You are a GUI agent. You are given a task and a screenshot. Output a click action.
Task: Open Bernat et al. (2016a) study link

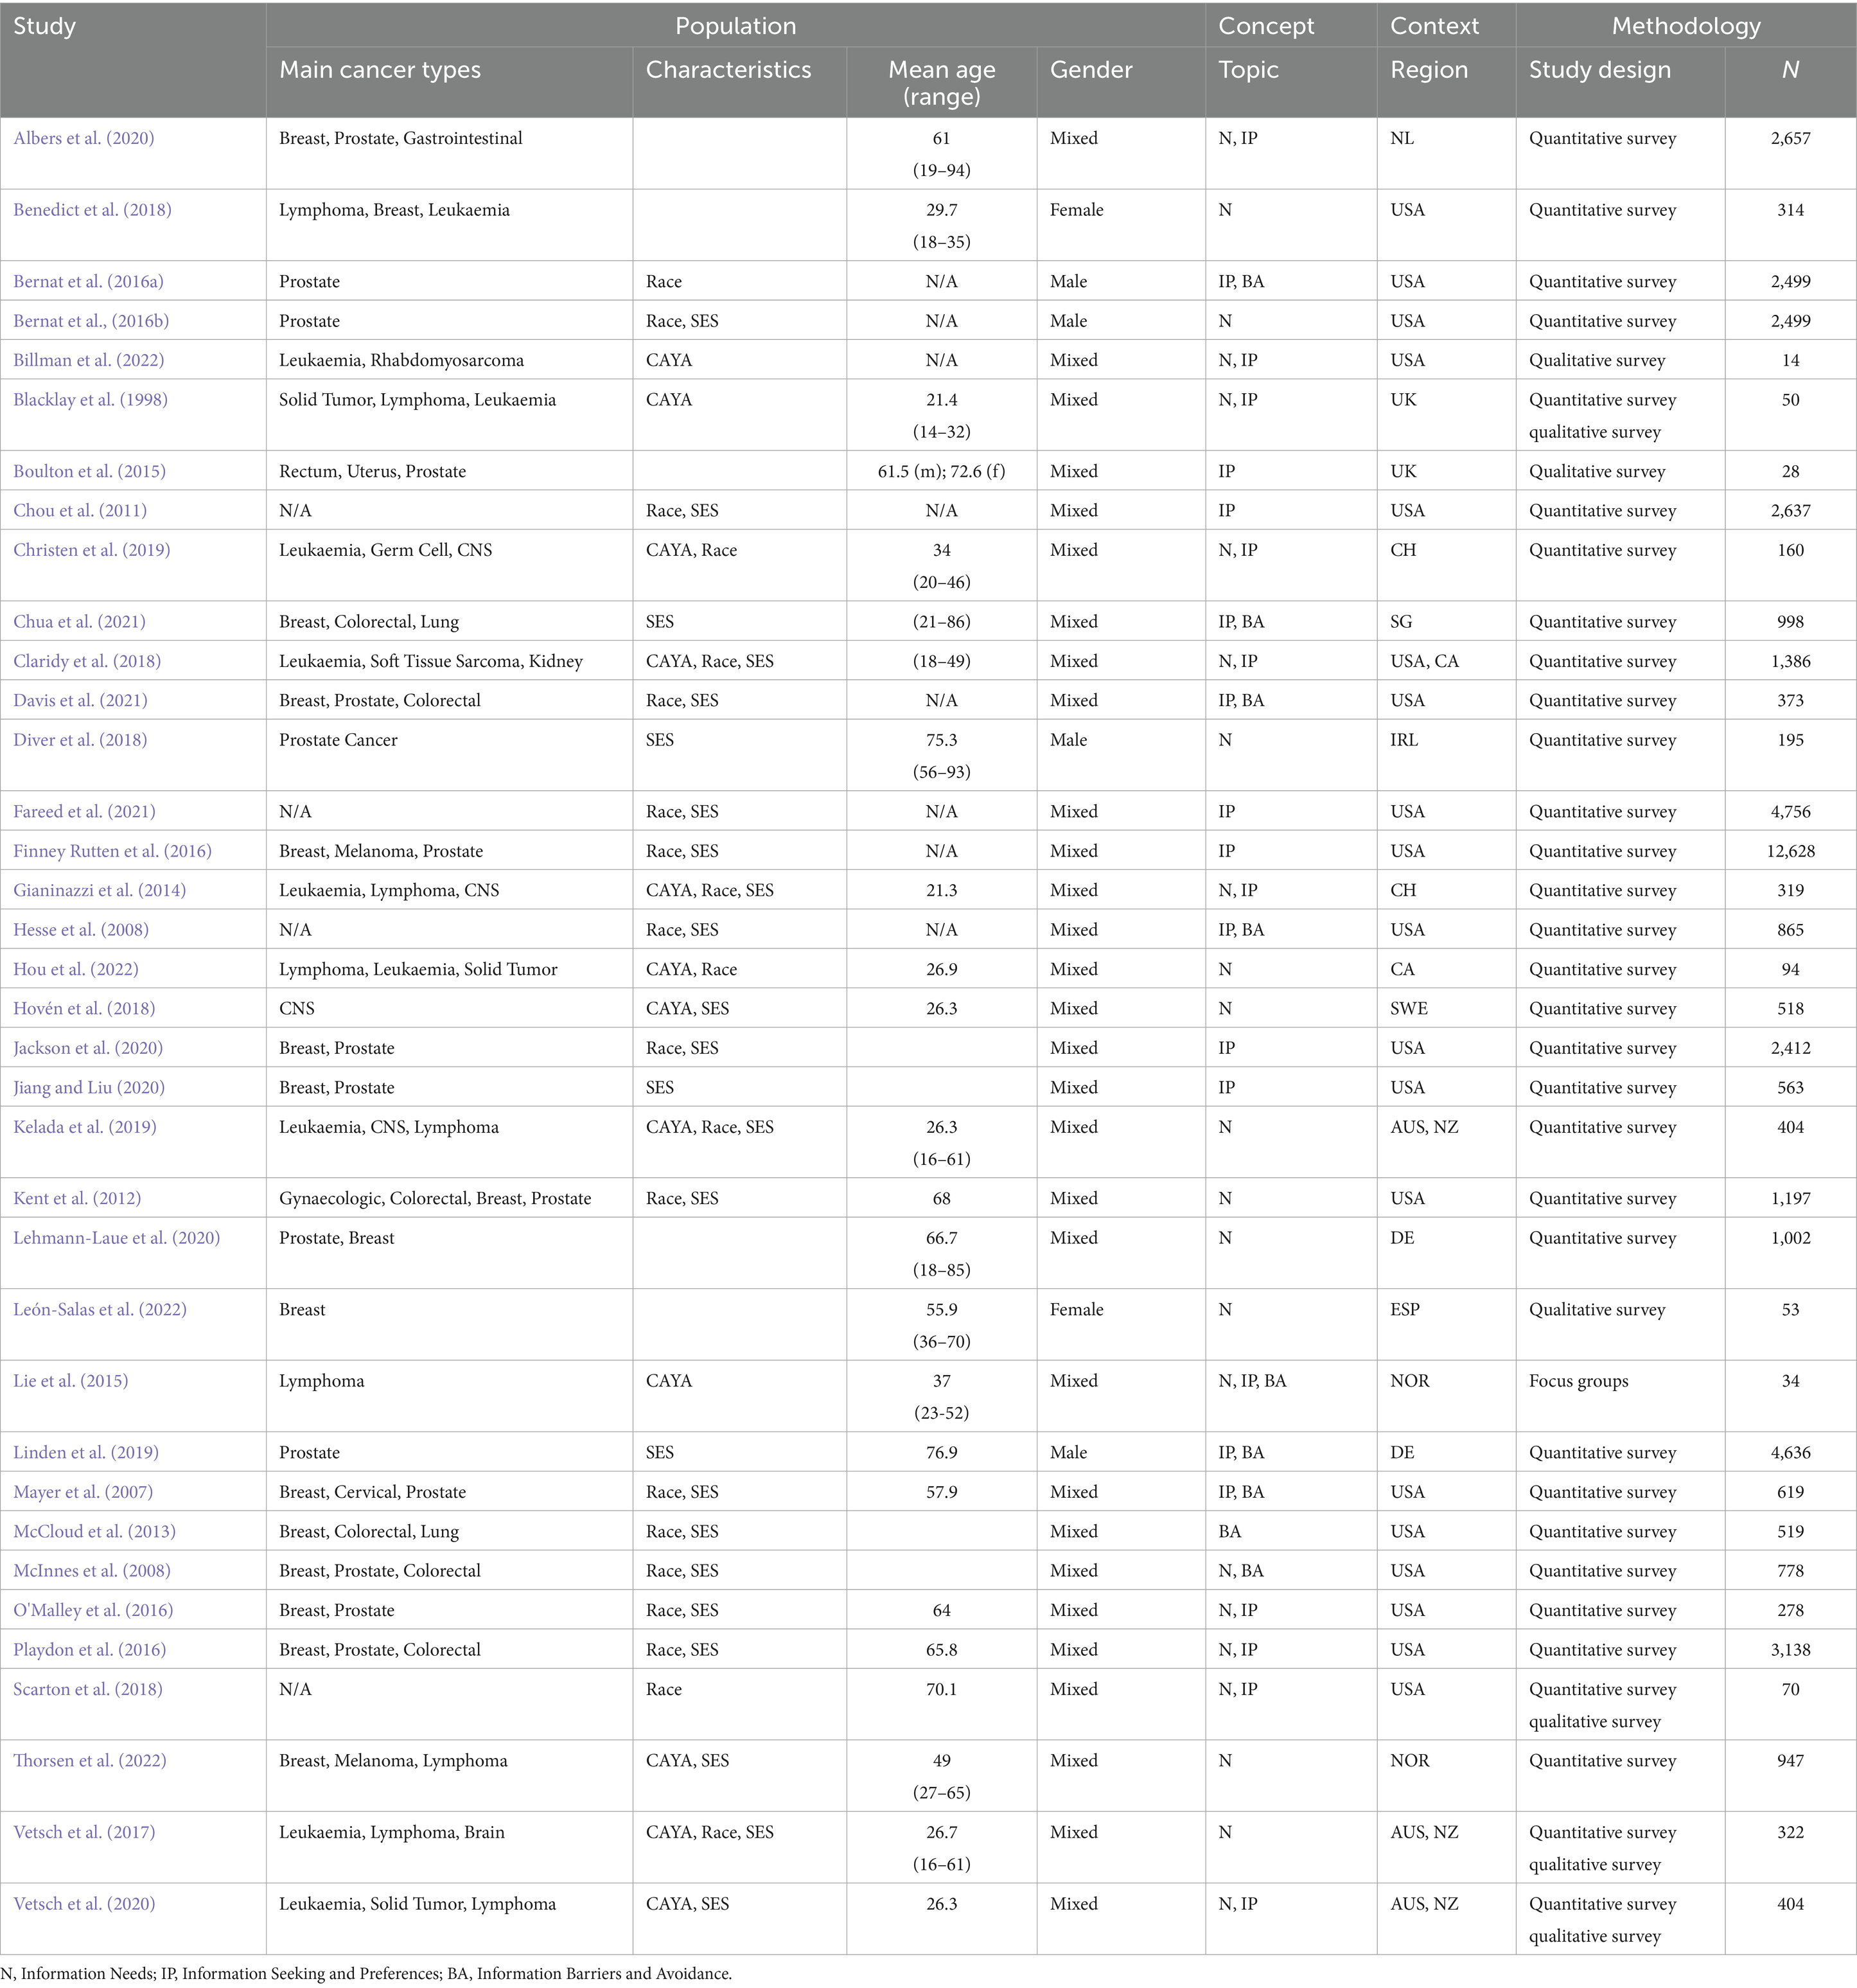(x=88, y=282)
